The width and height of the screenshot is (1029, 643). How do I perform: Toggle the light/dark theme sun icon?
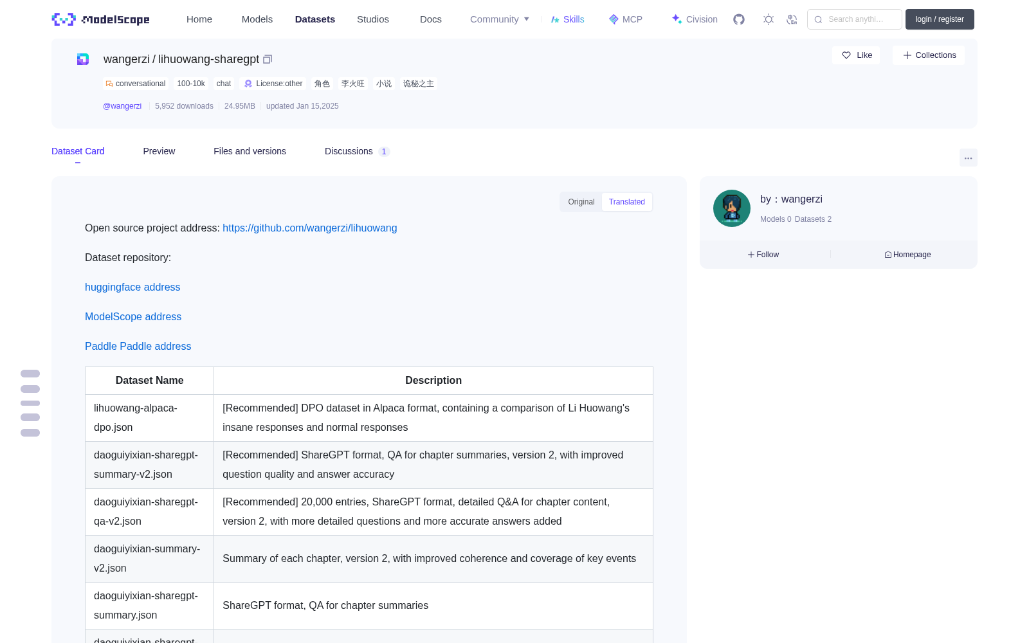coord(769,19)
